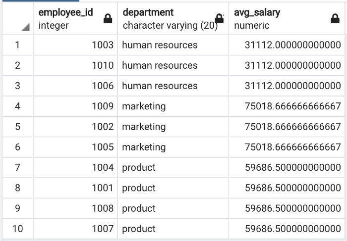
Task: Click the cell with employee_id 1010
Action: pyautogui.click(x=75, y=65)
